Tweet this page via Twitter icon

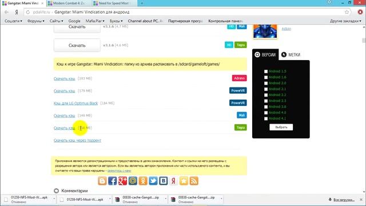coord(153,181)
